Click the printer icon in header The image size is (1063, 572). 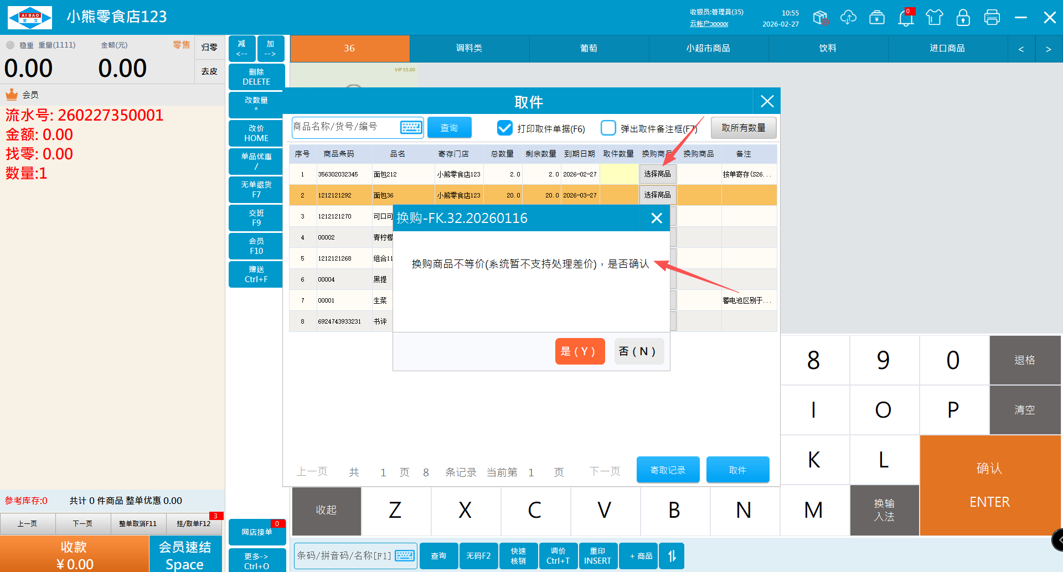(x=992, y=18)
